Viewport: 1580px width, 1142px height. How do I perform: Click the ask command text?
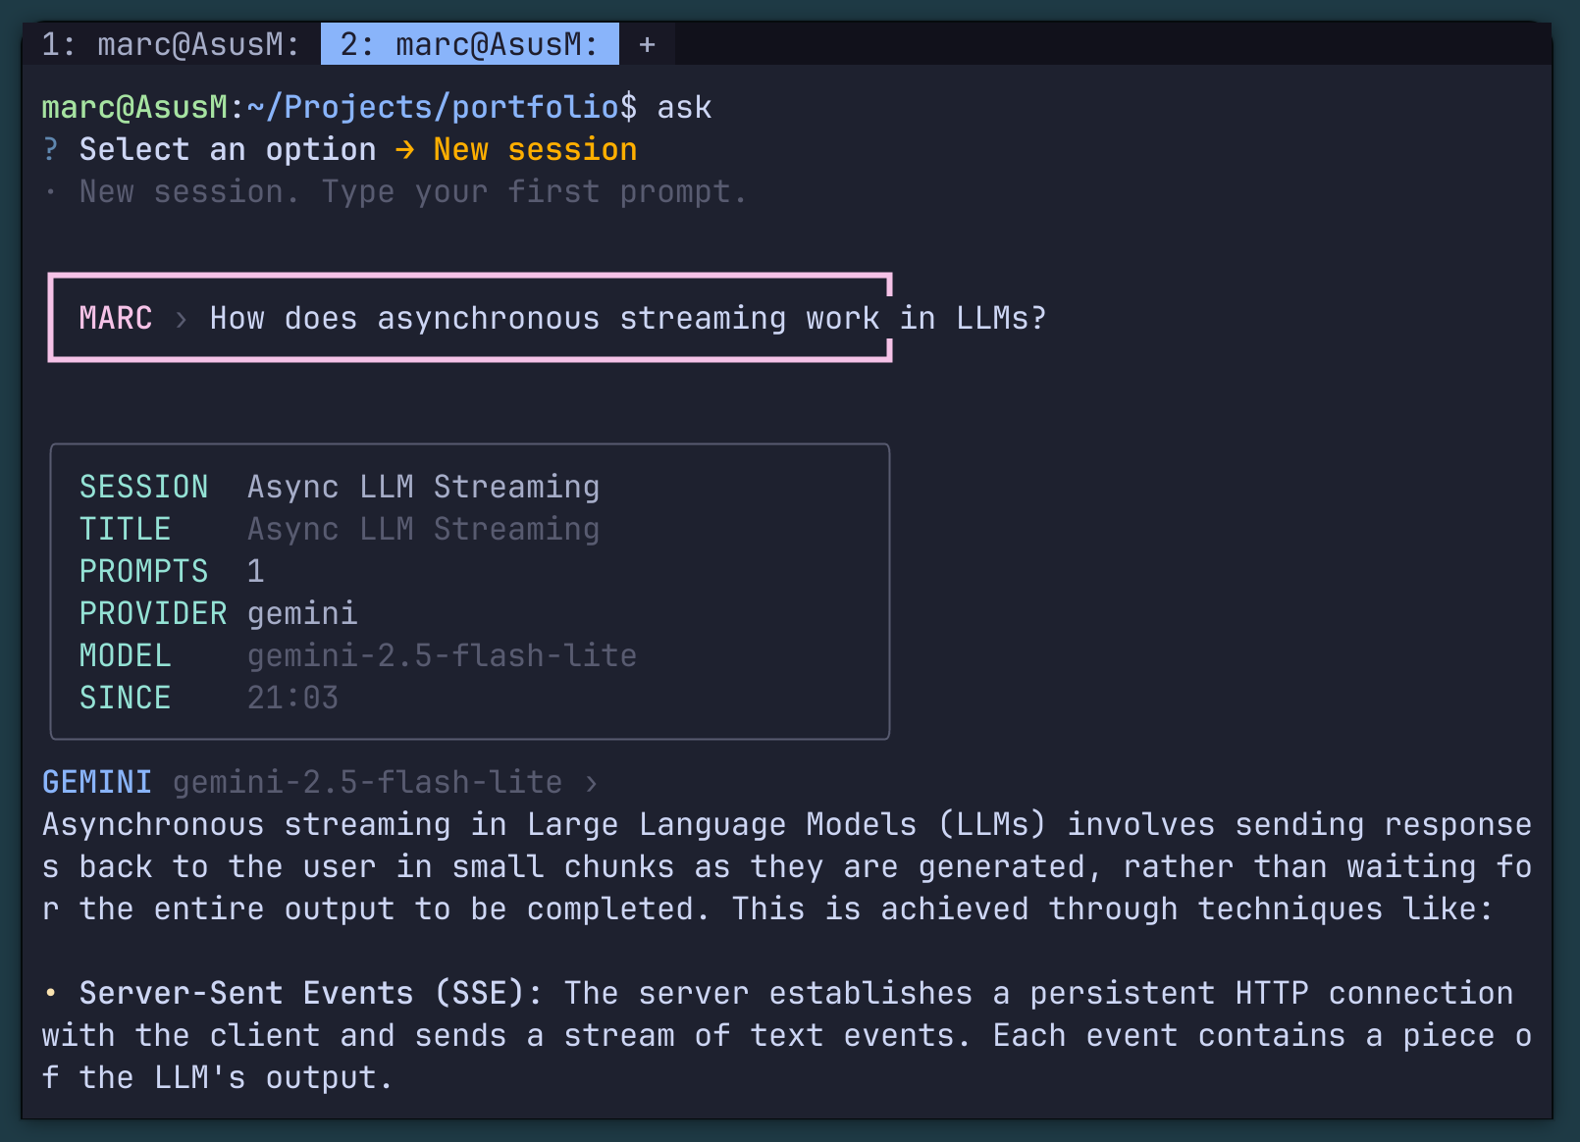tap(686, 106)
